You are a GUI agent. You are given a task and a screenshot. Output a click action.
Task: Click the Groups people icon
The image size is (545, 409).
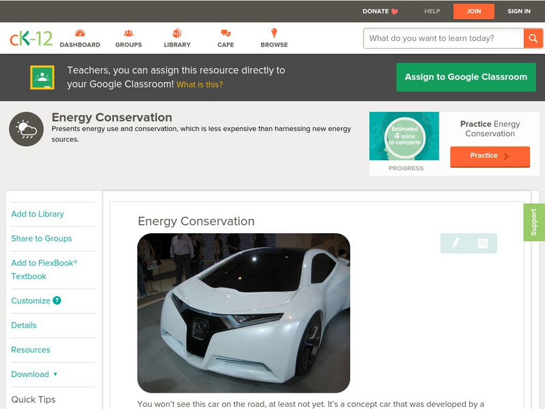(x=129, y=33)
